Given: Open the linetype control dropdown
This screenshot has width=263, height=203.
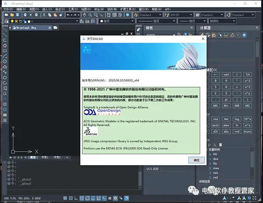Looking at the screenshot, I should [156, 21].
